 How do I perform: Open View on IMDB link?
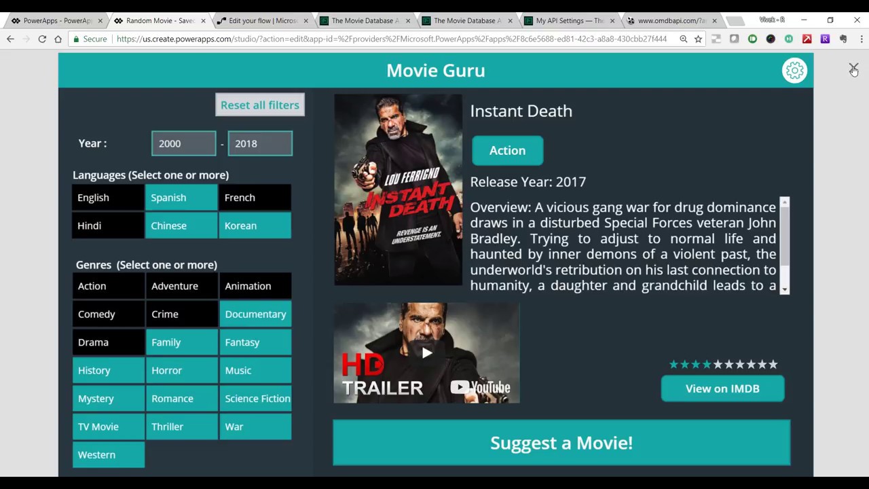click(x=722, y=388)
